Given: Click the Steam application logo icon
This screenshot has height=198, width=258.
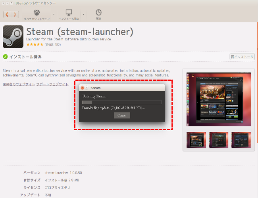Looking at the screenshot, I should (13, 37).
